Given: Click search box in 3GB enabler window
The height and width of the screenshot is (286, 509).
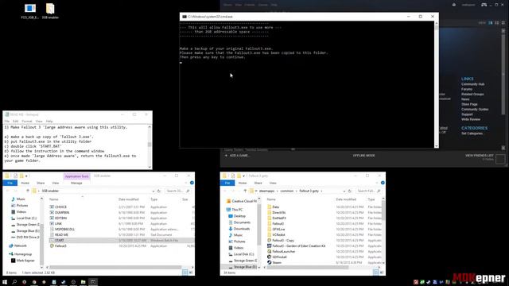Looking at the screenshot, I should (178, 191).
